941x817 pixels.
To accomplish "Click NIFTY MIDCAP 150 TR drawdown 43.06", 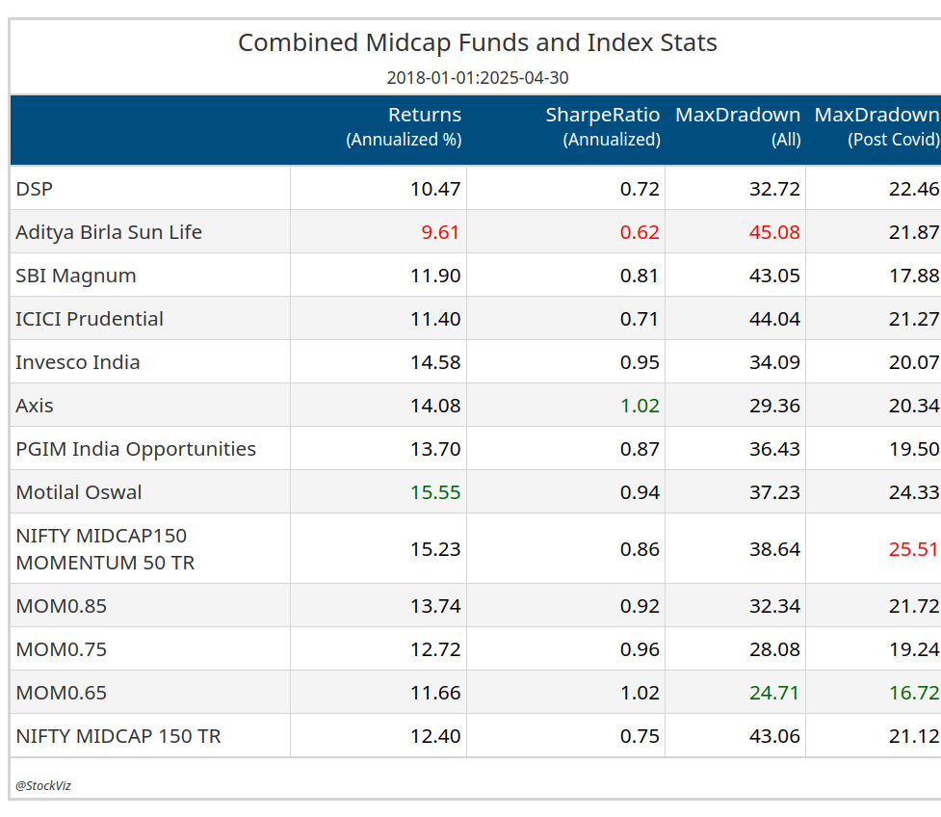I will click(x=774, y=736).
